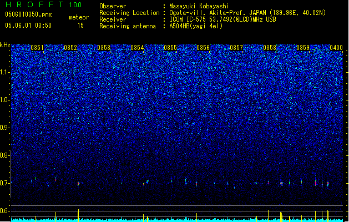
Task: Click the 0354 time marker
Action: [x=137, y=48]
